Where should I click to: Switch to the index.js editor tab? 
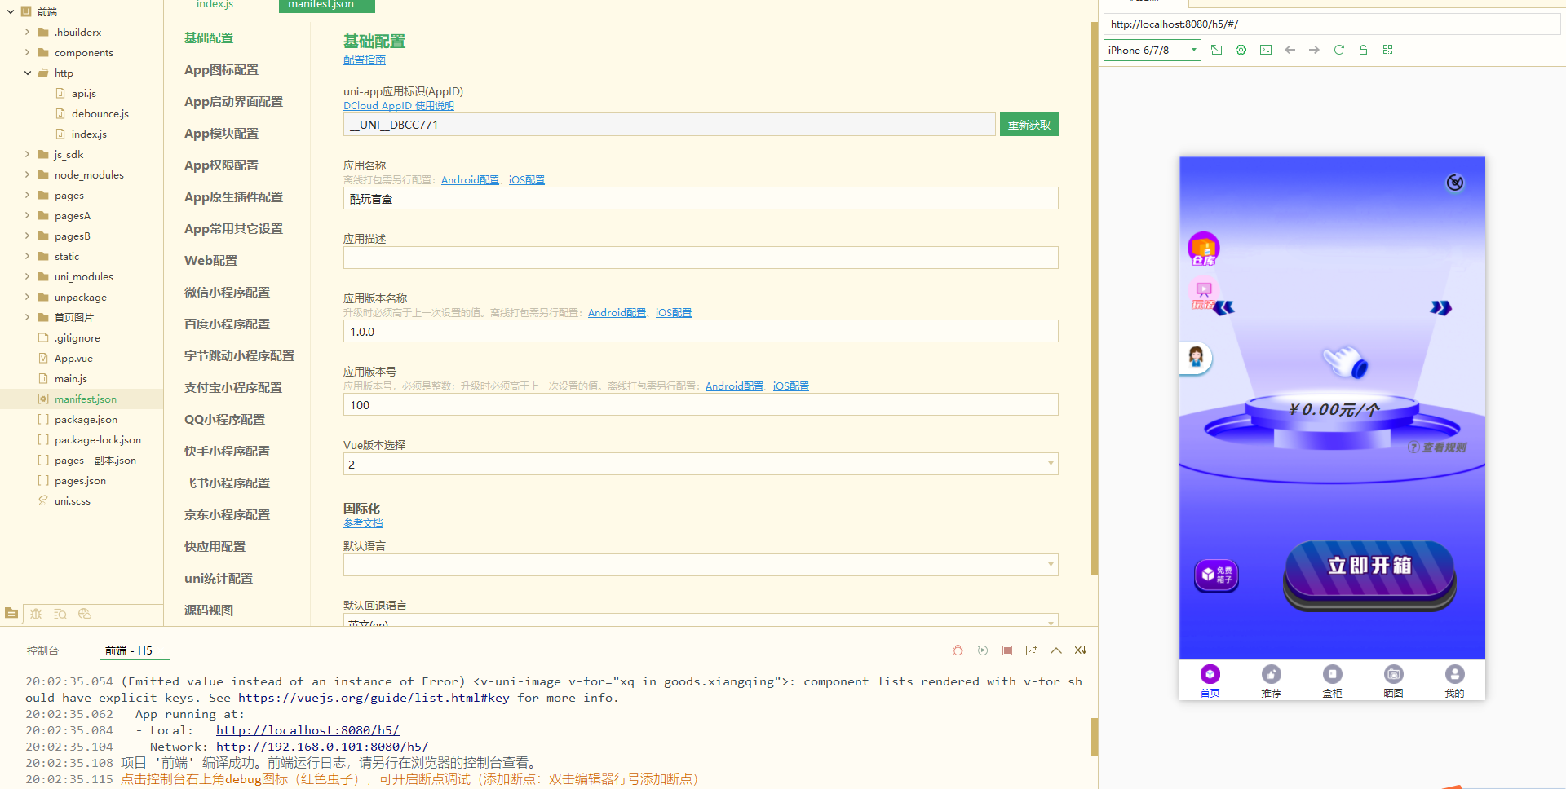(x=215, y=5)
